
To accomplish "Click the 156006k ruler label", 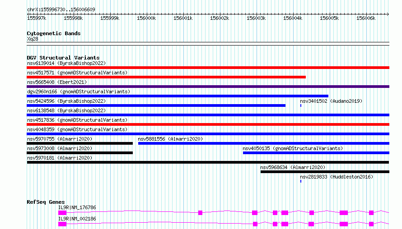I will [x=366, y=18].
